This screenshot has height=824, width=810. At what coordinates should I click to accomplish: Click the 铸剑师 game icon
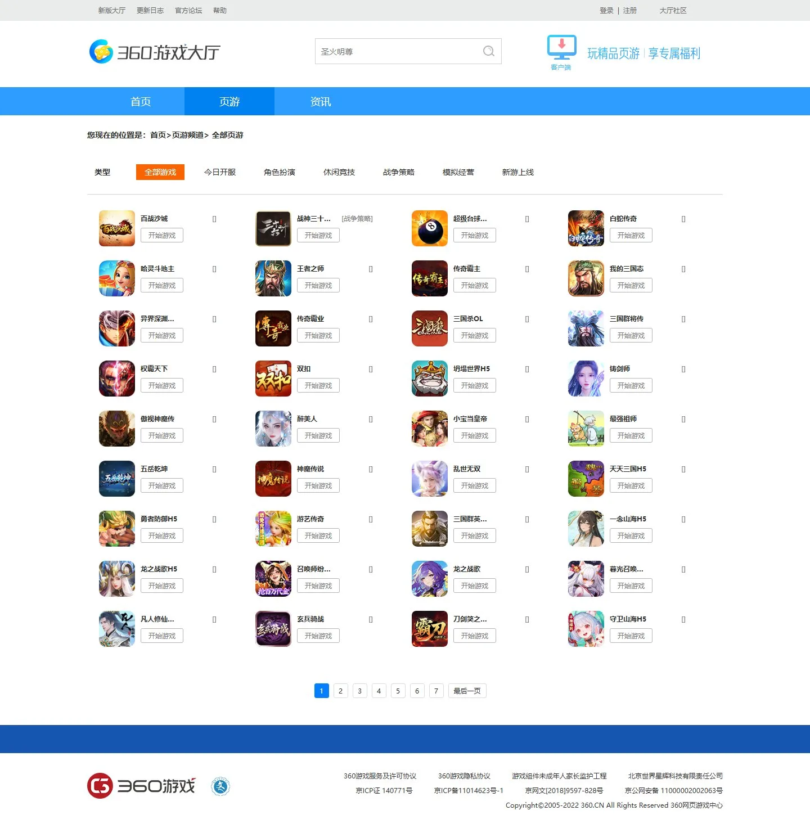586,379
